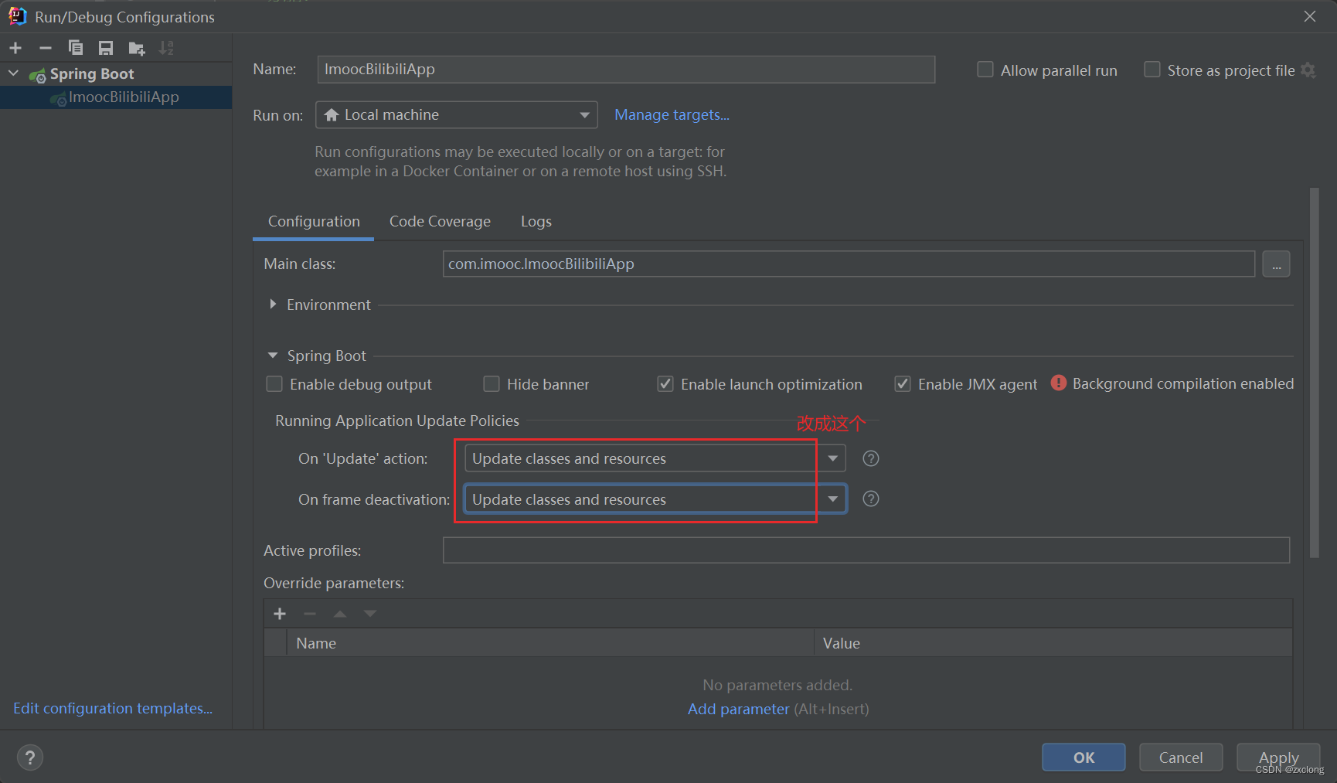This screenshot has width=1337, height=783.
Task: Open the Logs tab
Action: [536, 222]
